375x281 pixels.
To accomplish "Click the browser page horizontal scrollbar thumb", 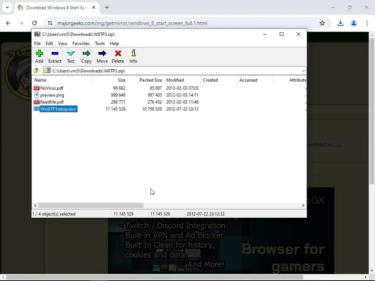I will (x=155, y=277).
